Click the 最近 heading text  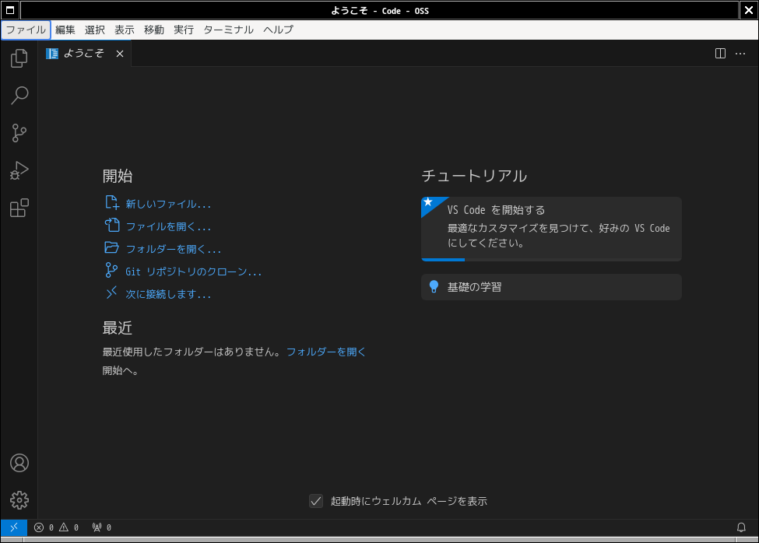[117, 328]
